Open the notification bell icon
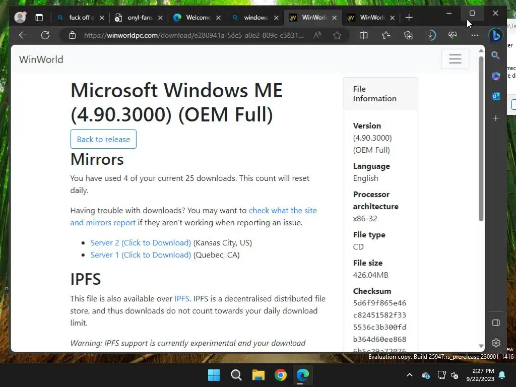Viewport: 516px width, 387px height. [x=502, y=375]
